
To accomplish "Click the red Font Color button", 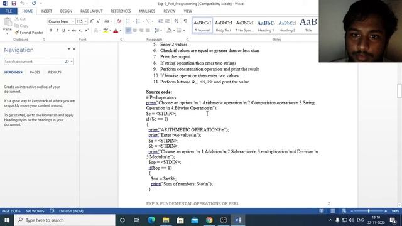I will [116, 31].
